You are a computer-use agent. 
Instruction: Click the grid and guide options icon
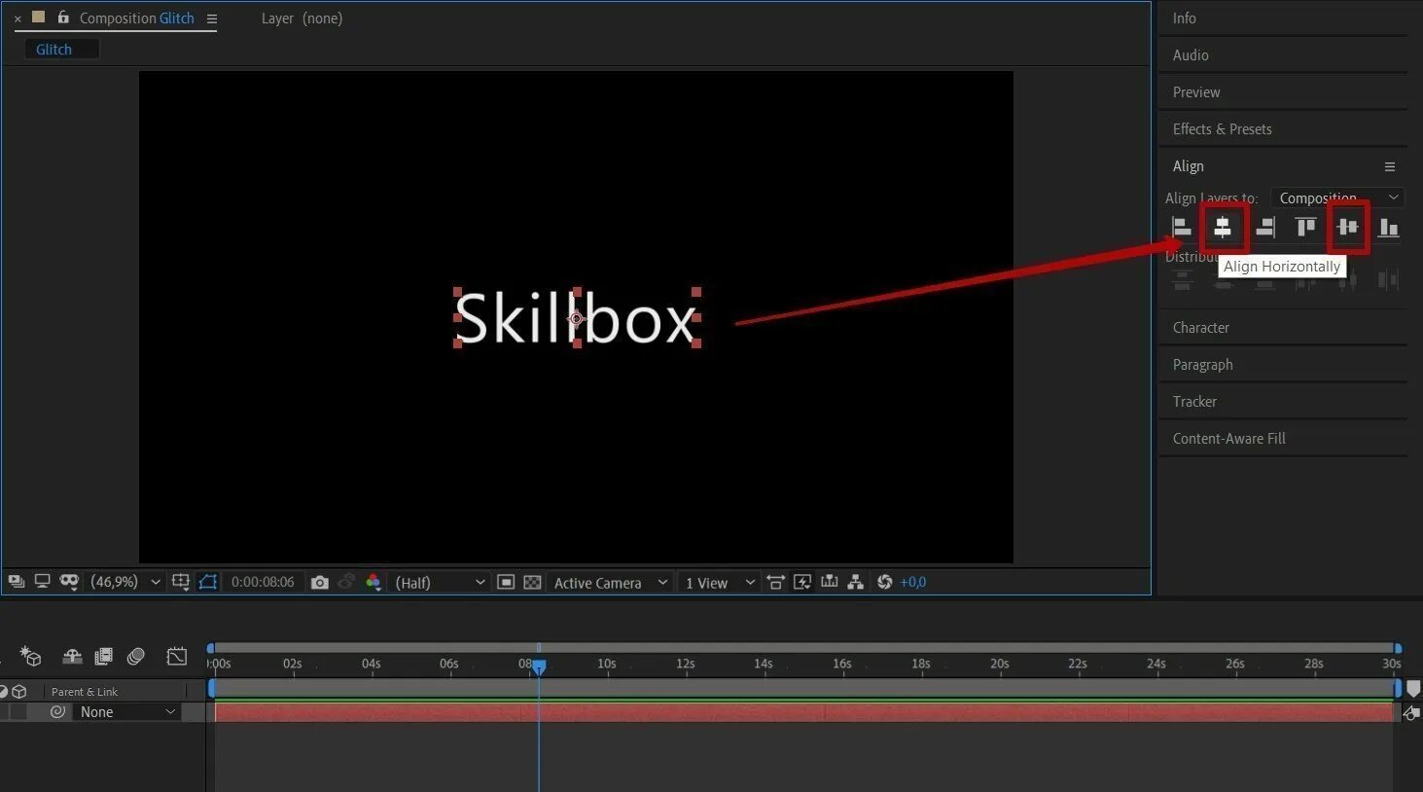click(x=180, y=582)
